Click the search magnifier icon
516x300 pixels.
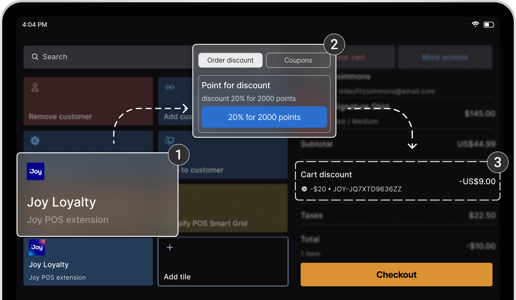pyautogui.click(x=35, y=57)
